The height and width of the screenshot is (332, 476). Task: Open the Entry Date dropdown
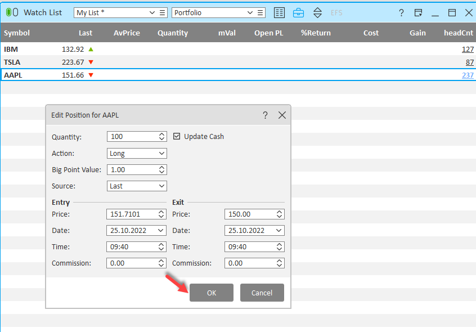coord(160,231)
